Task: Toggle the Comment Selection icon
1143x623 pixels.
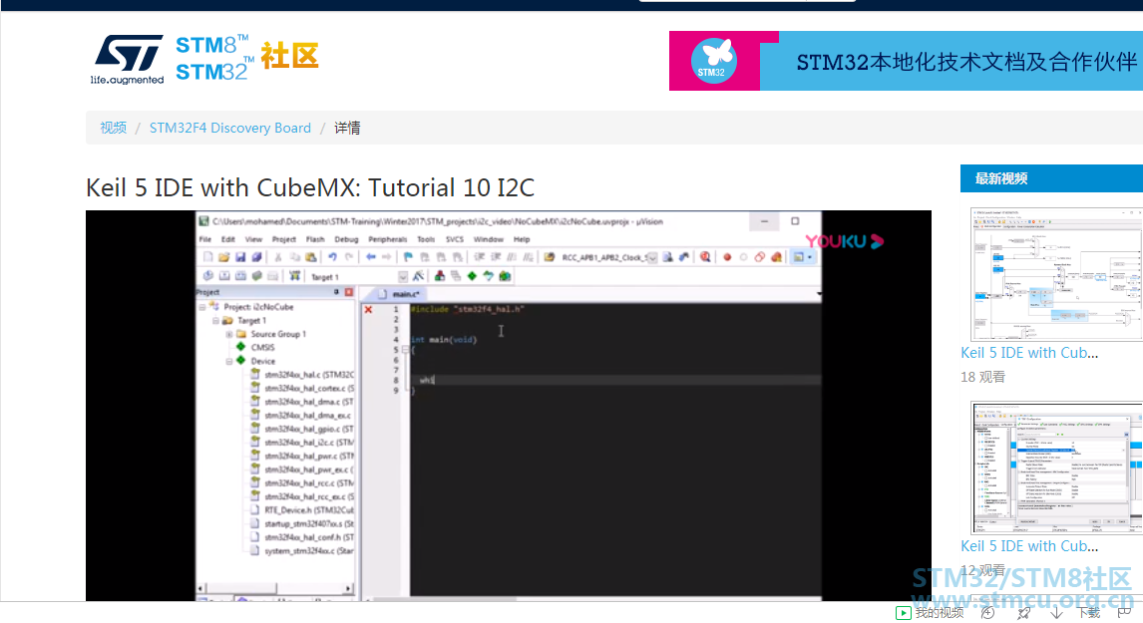Action: [x=512, y=257]
